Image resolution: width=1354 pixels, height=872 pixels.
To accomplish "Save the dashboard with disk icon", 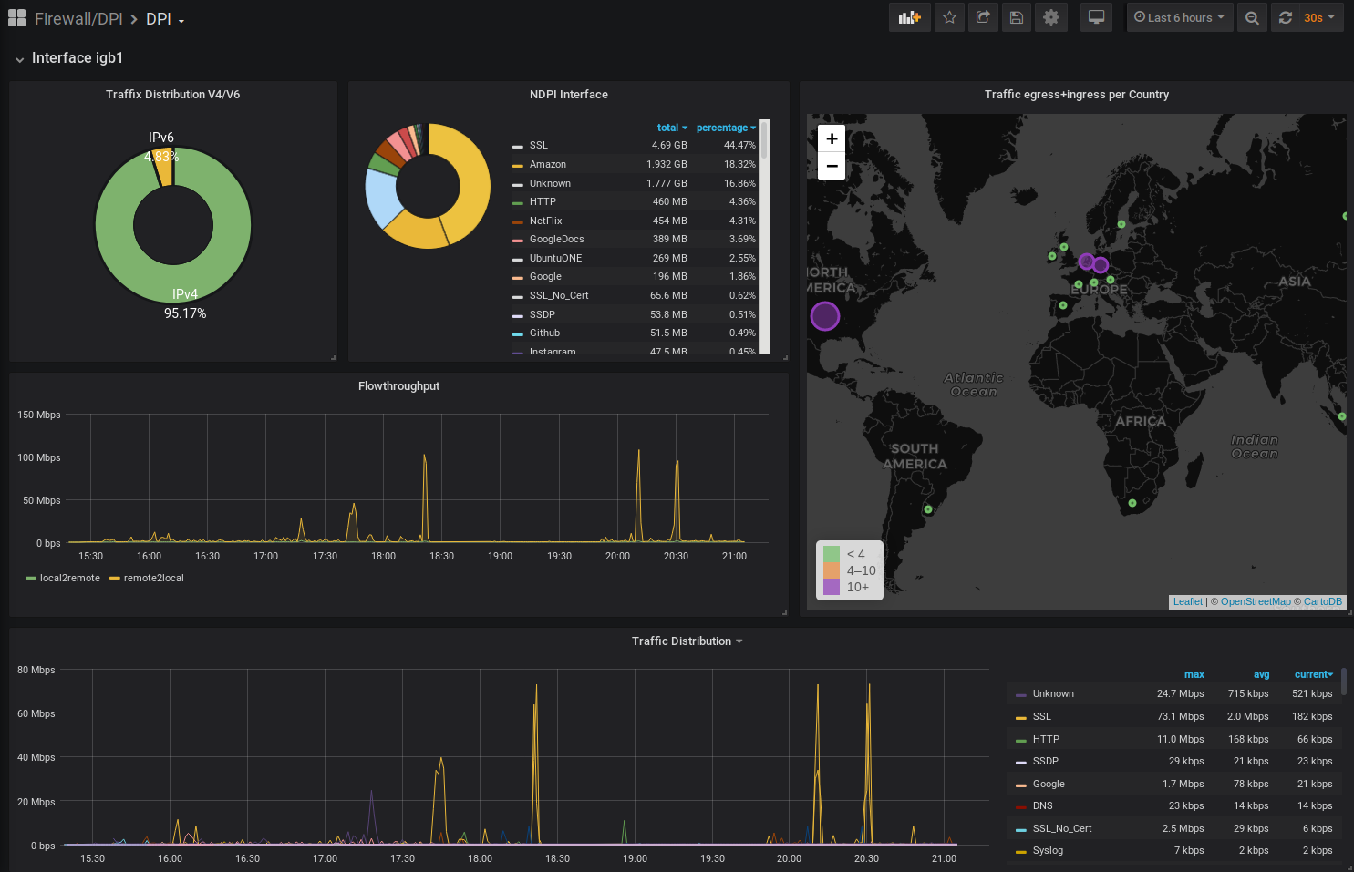I will point(1017,17).
